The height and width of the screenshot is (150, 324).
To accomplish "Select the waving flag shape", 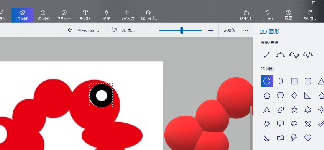I will pyautogui.click(x=281, y=138).
